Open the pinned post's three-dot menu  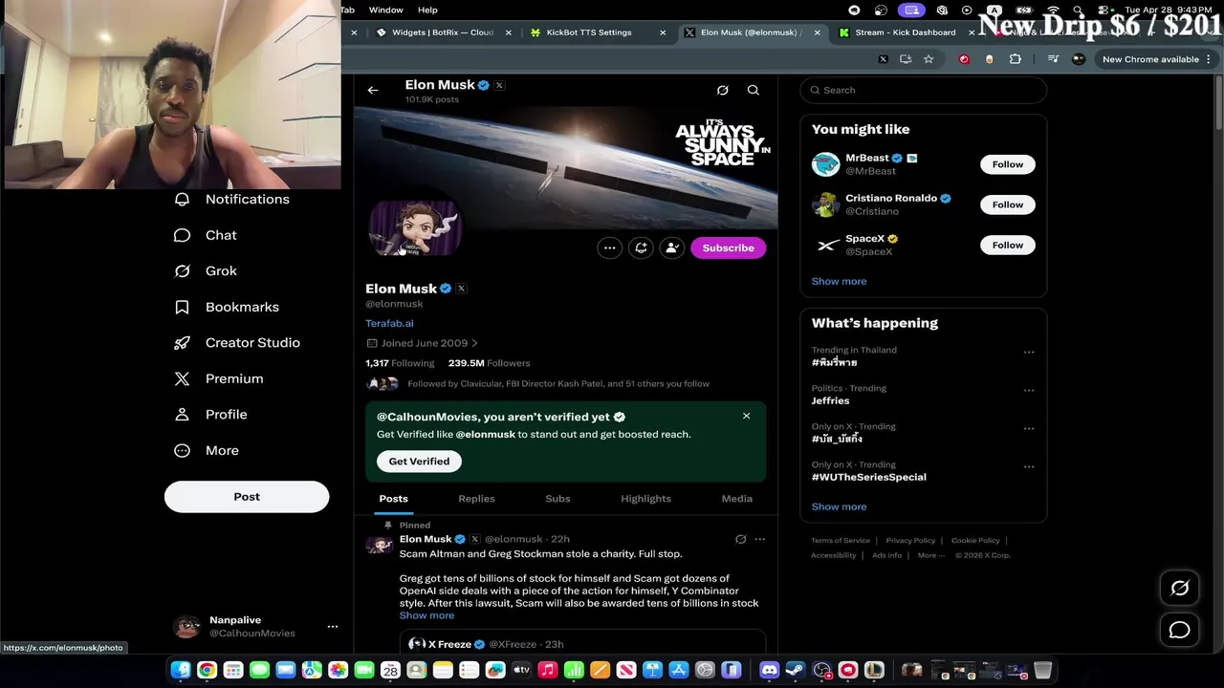pos(760,539)
